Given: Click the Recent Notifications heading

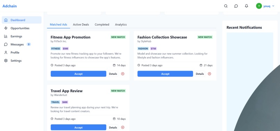Looking at the screenshot, I should 244,27.
